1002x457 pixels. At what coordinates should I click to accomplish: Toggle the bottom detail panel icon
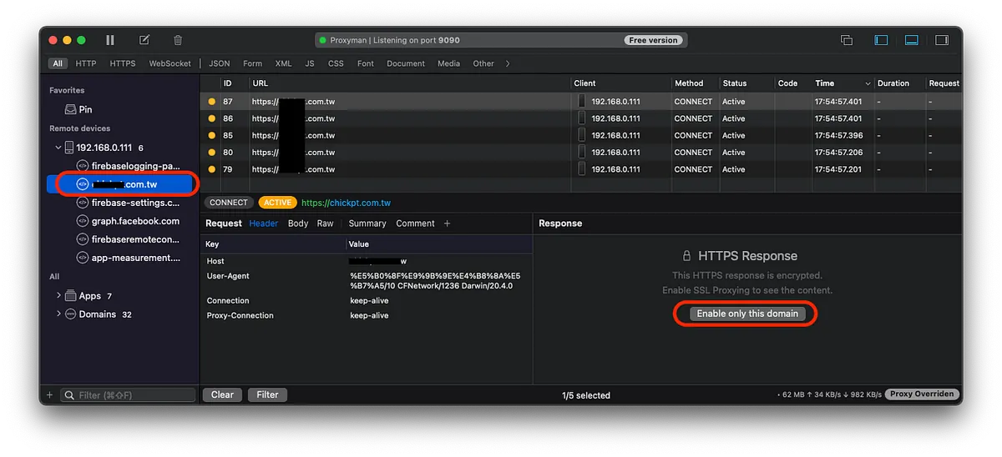click(x=911, y=40)
